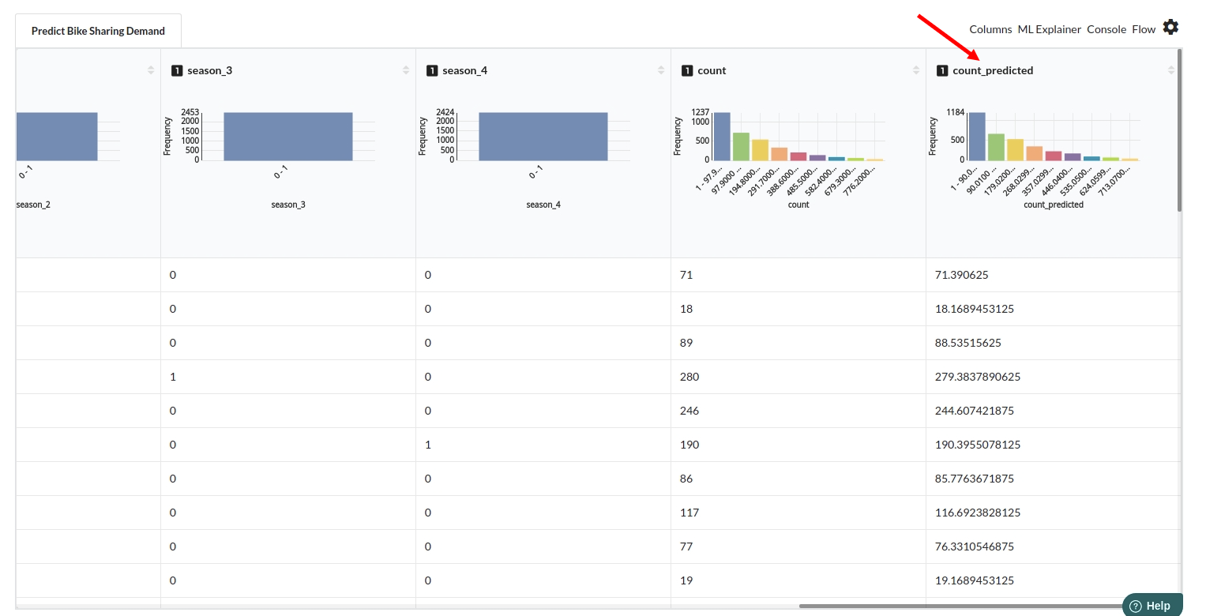Select count cell with value 19
The image size is (1206, 616).
[798, 580]
